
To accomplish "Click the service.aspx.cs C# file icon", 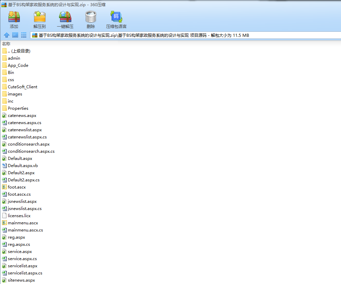I will pyautogui.click(x=4, y=259).
